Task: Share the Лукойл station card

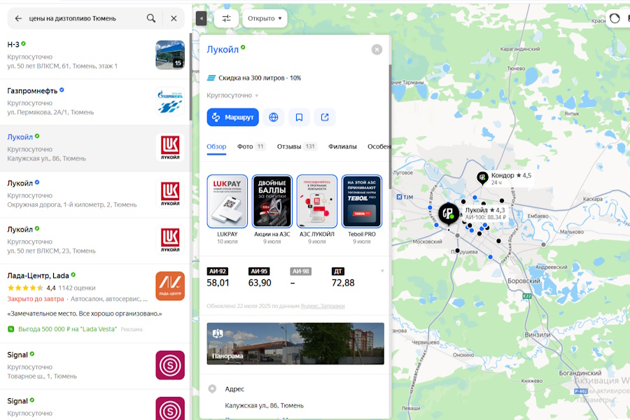Action: (x=325, y=117)
